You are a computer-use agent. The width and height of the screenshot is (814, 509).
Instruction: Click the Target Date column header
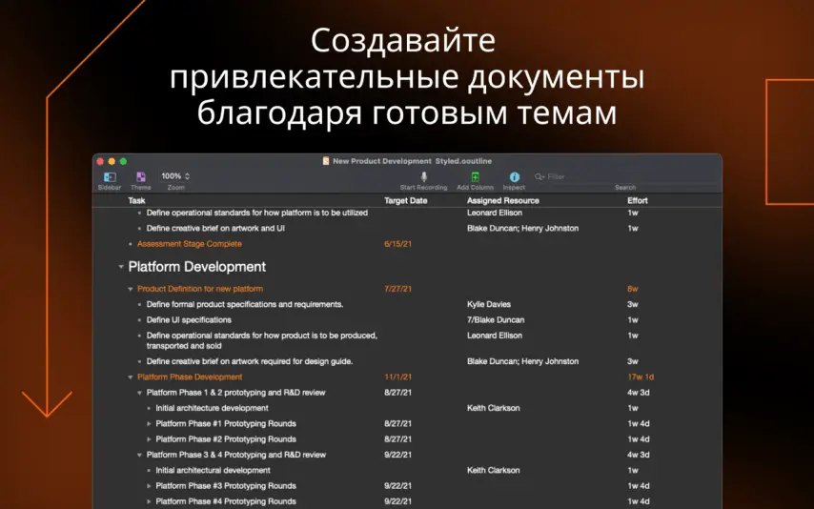405,201
